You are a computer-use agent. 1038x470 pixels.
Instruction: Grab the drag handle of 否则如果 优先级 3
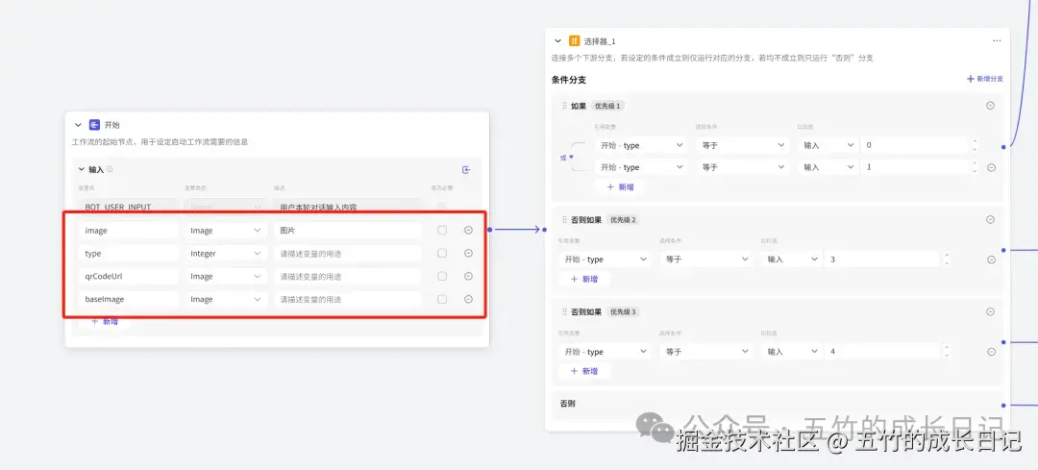click(565, 311)
